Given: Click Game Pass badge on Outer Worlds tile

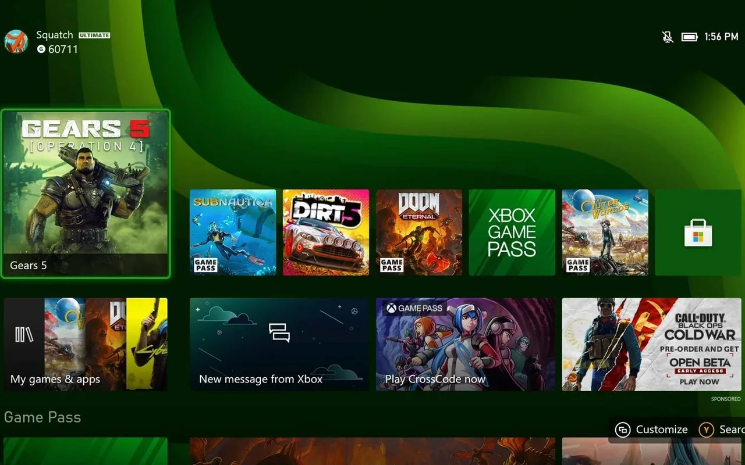Looking at the screenshot, I should coord(578,265).
